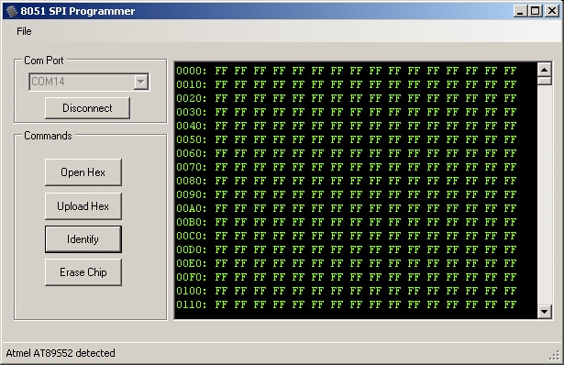Click the address label 0050:
This screenshot has height=365, width=564.
[192, 139]
